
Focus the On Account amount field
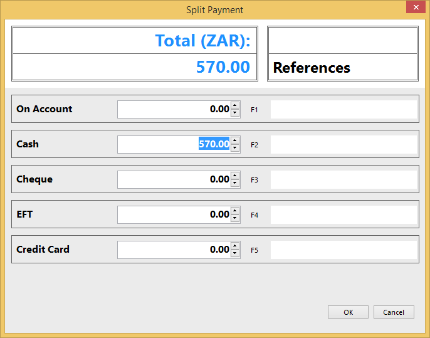point(174,109)
